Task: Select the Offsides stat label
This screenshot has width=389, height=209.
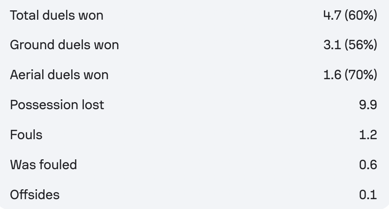Action: coord(35,195)
